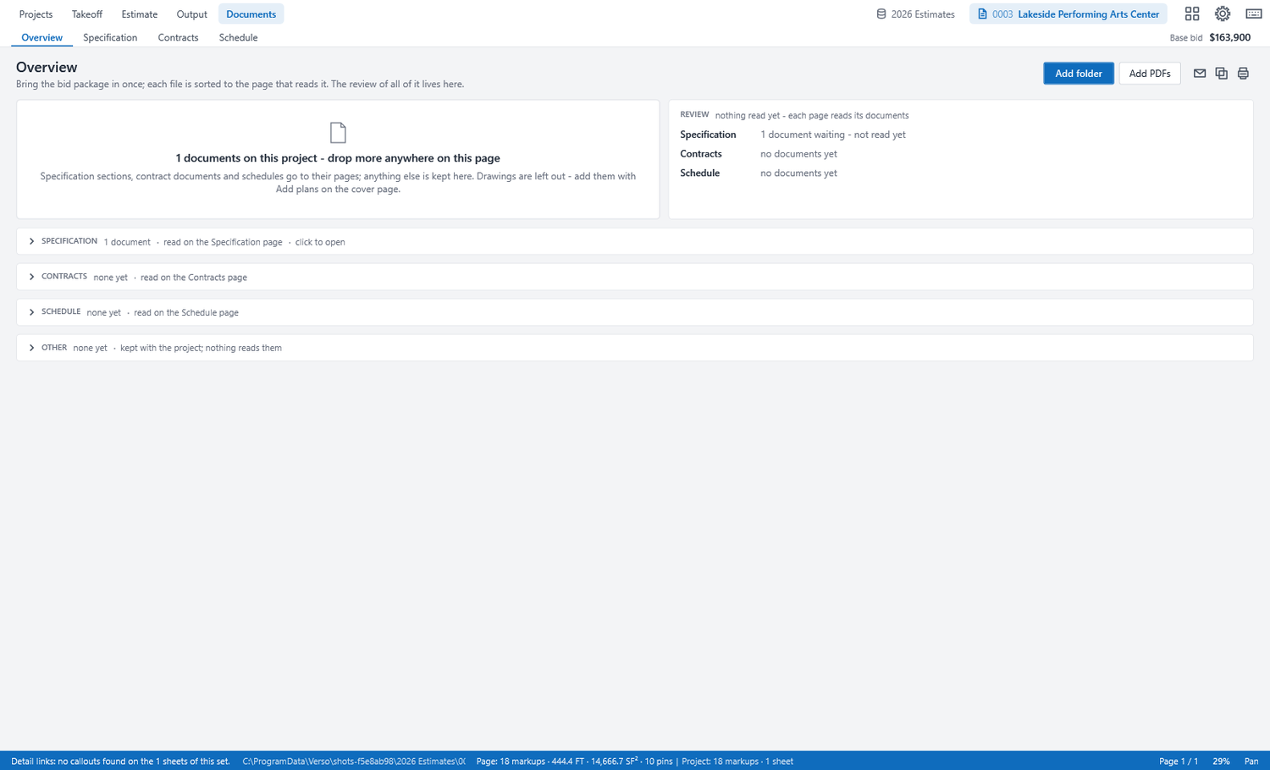
Task: Click 'Page 1 / 1' in status bar
Action: click(1179, 762)
